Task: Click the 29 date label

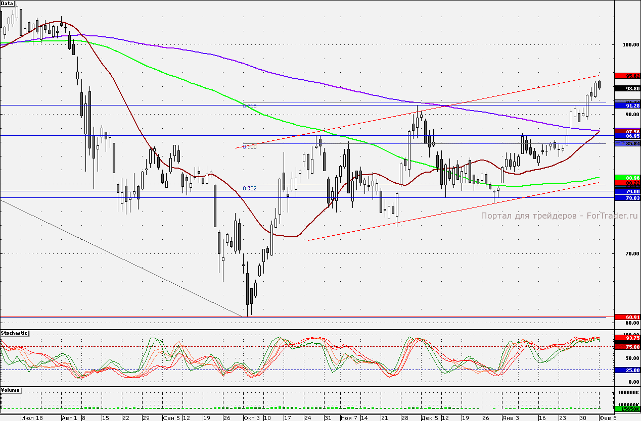Action: point(146,418)
